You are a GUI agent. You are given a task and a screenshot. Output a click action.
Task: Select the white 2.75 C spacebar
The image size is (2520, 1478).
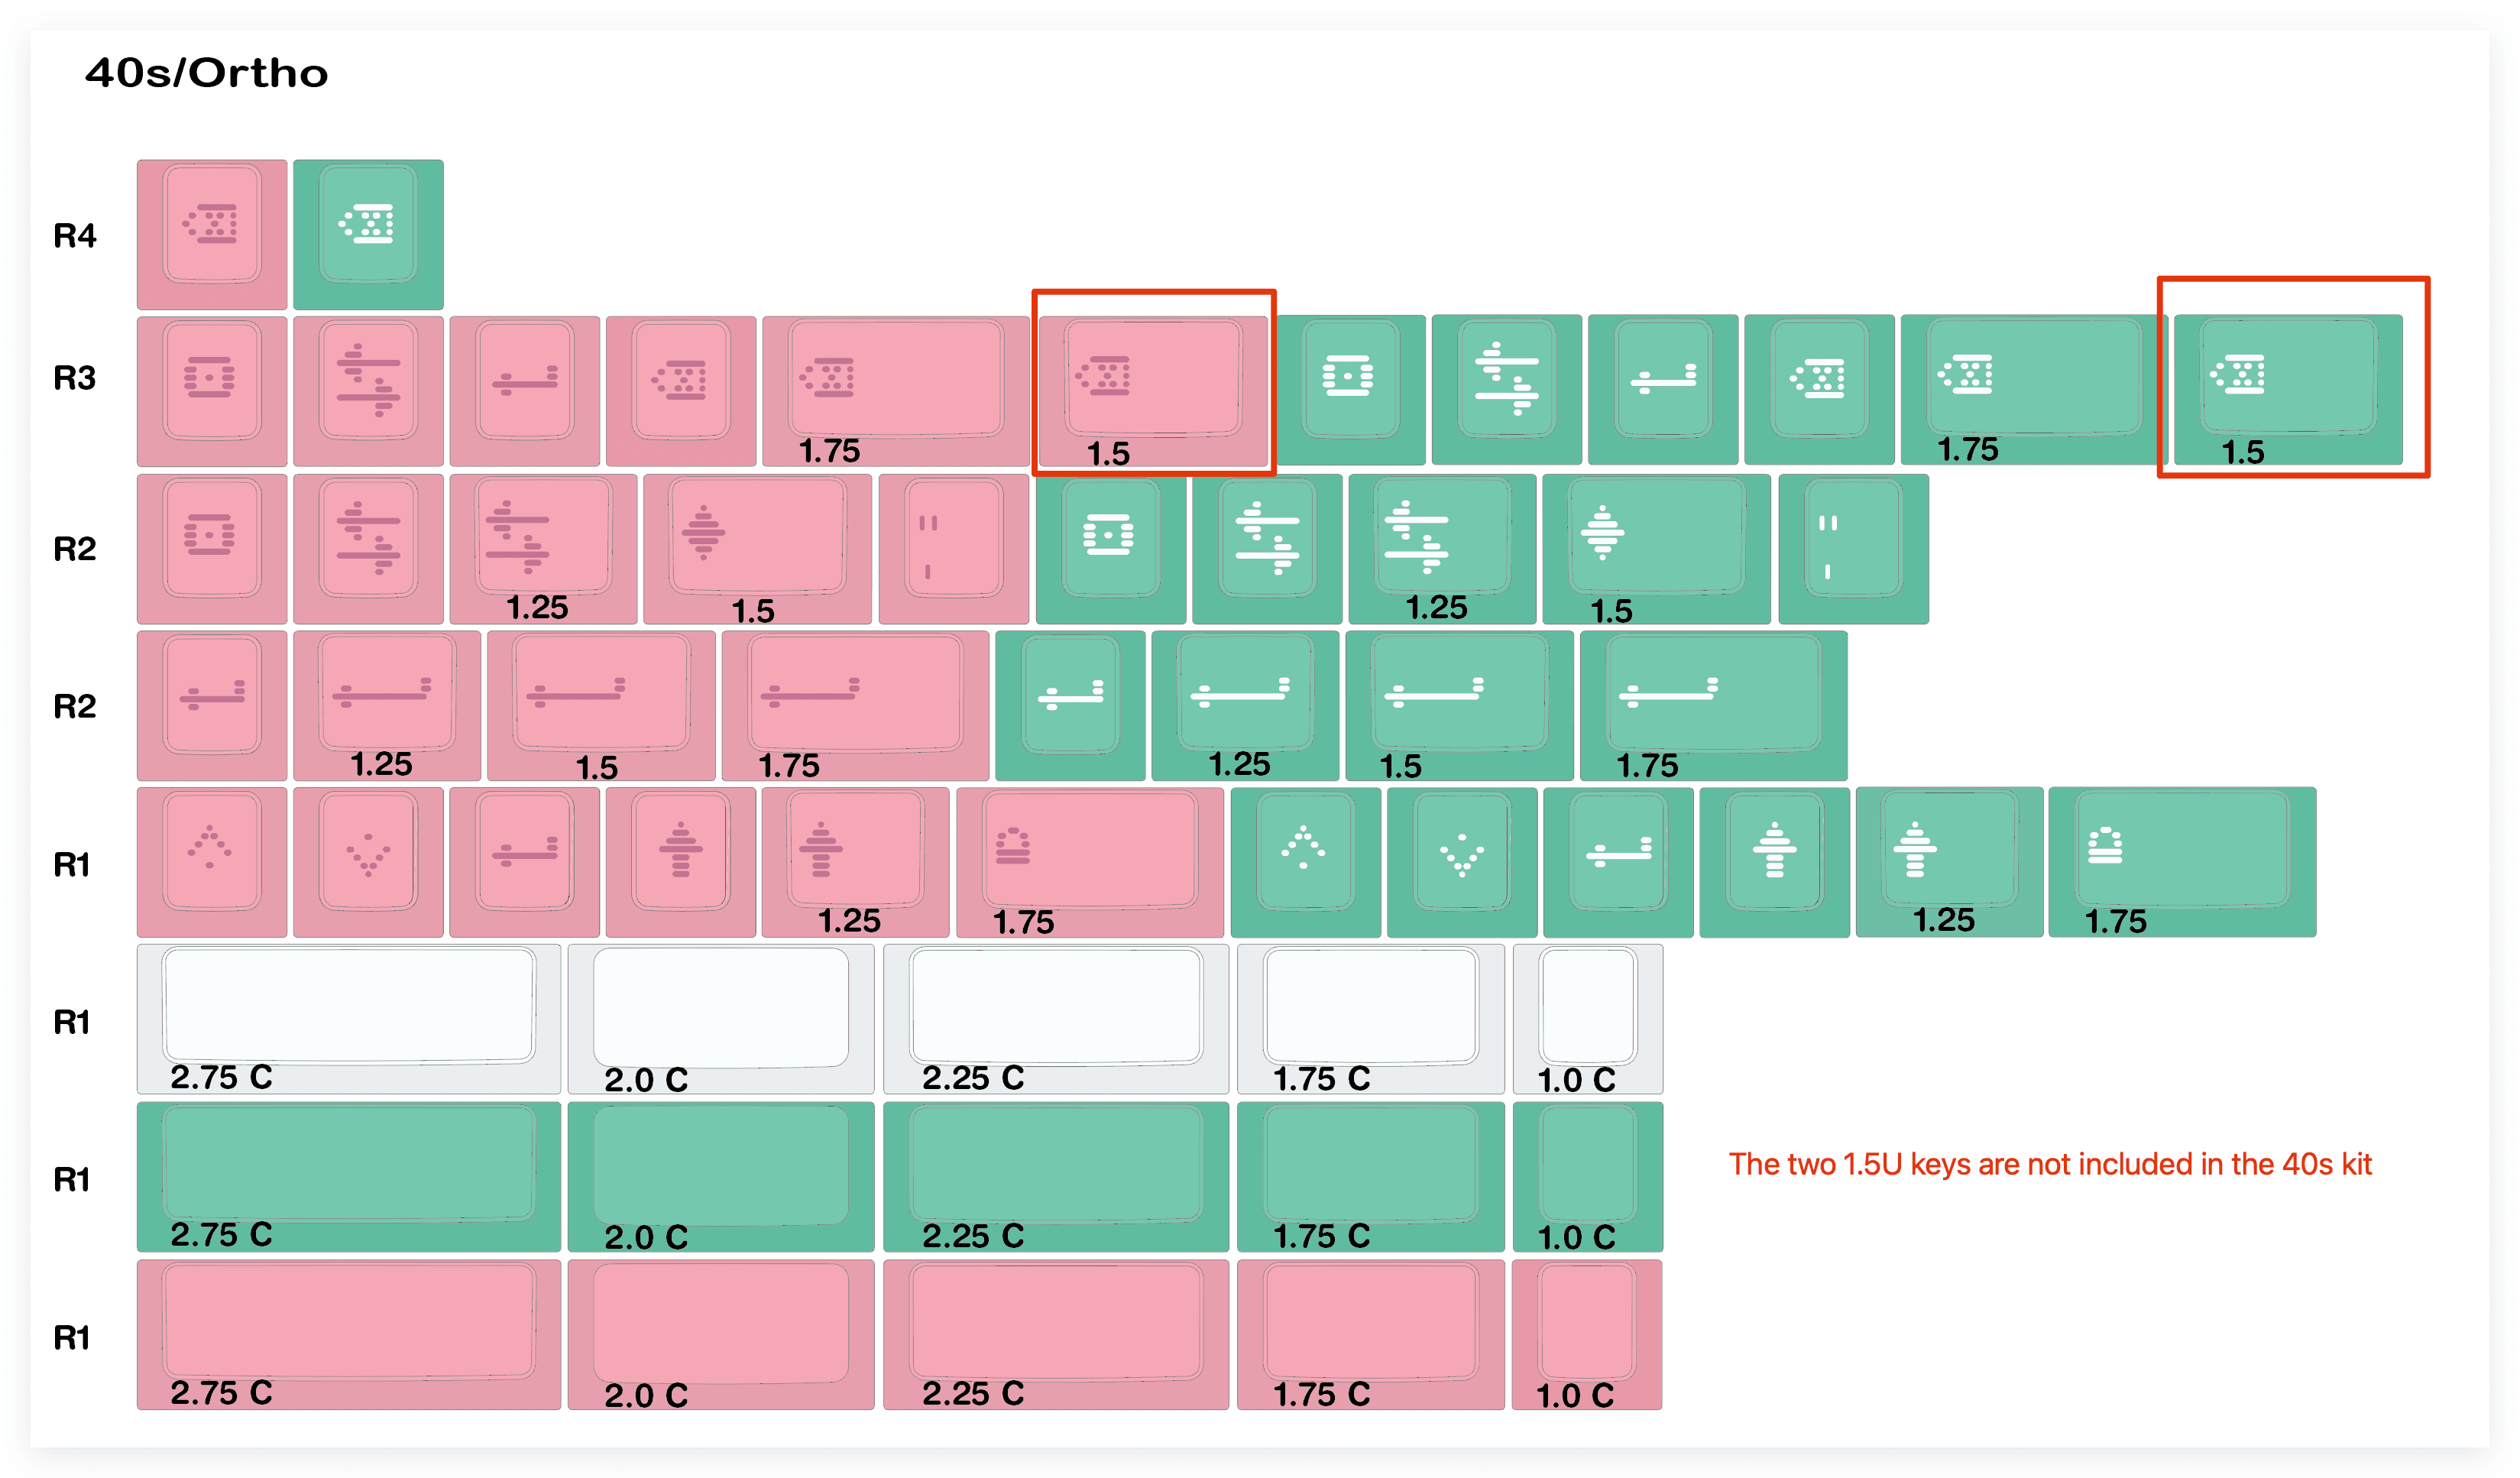pyautogui.click(x=348, y=1018)
